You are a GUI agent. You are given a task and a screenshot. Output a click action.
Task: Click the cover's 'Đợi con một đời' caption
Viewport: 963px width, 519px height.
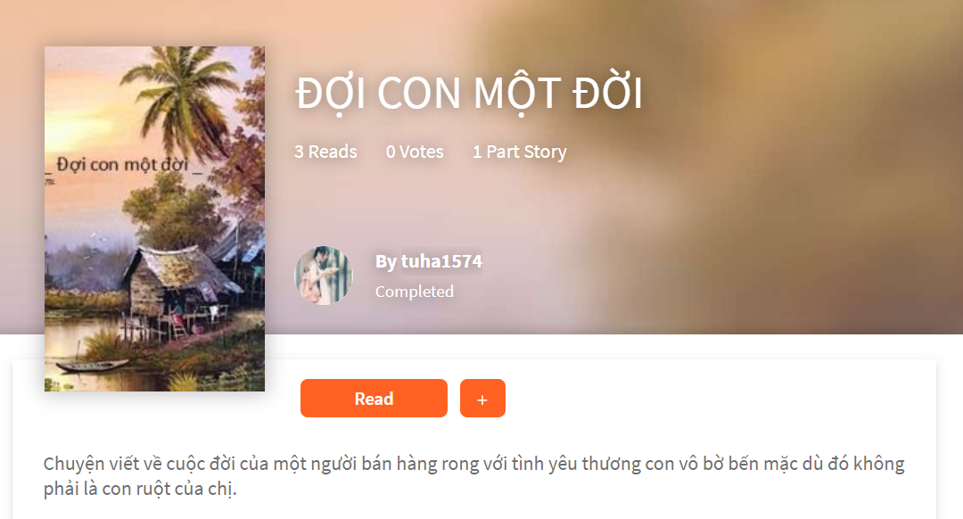click(123, 165)
